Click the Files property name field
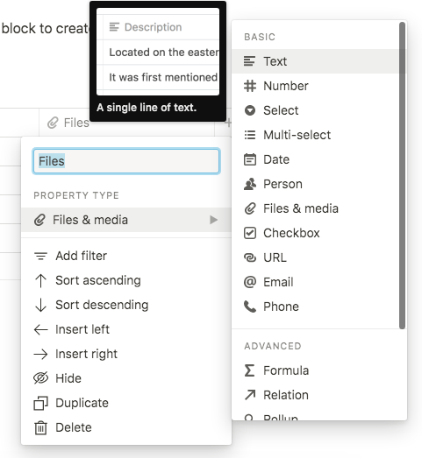The image size is (422, 458). pyautogui.click(x=126, y=161)
